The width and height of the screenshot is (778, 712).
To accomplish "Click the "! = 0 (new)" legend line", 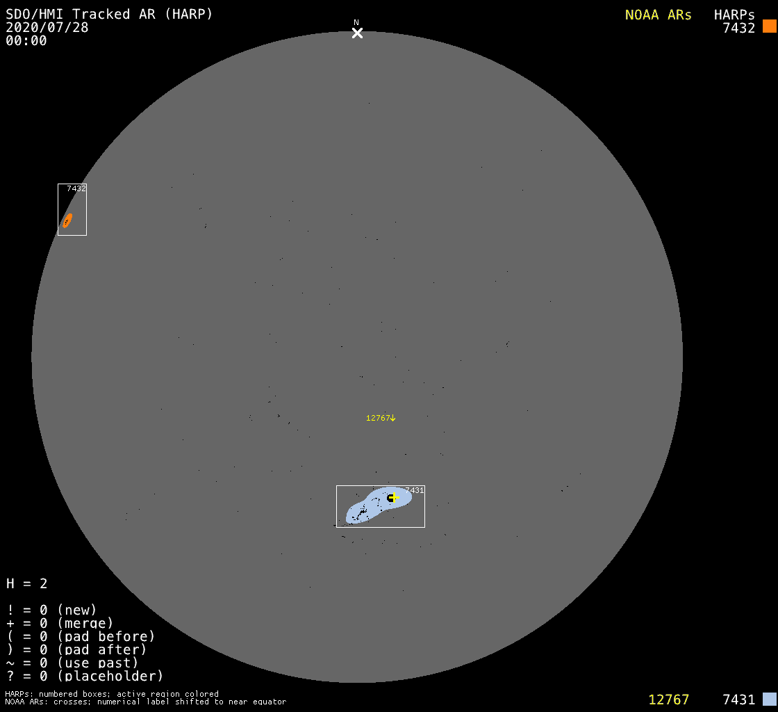I will coord(51,610).
